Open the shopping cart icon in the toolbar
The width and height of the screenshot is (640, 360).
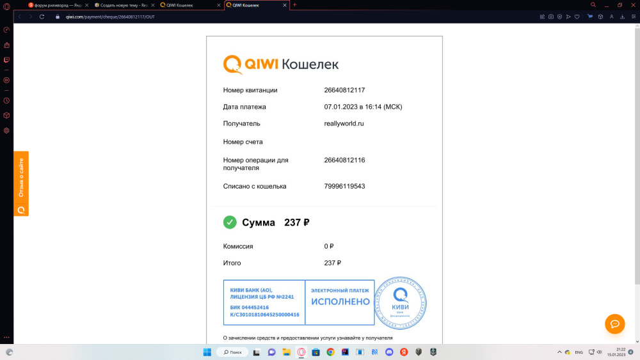[590, 17]
